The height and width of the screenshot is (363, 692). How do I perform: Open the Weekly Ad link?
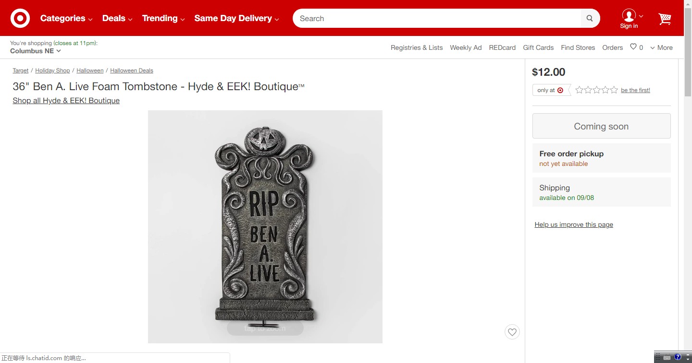pos(466,47)
